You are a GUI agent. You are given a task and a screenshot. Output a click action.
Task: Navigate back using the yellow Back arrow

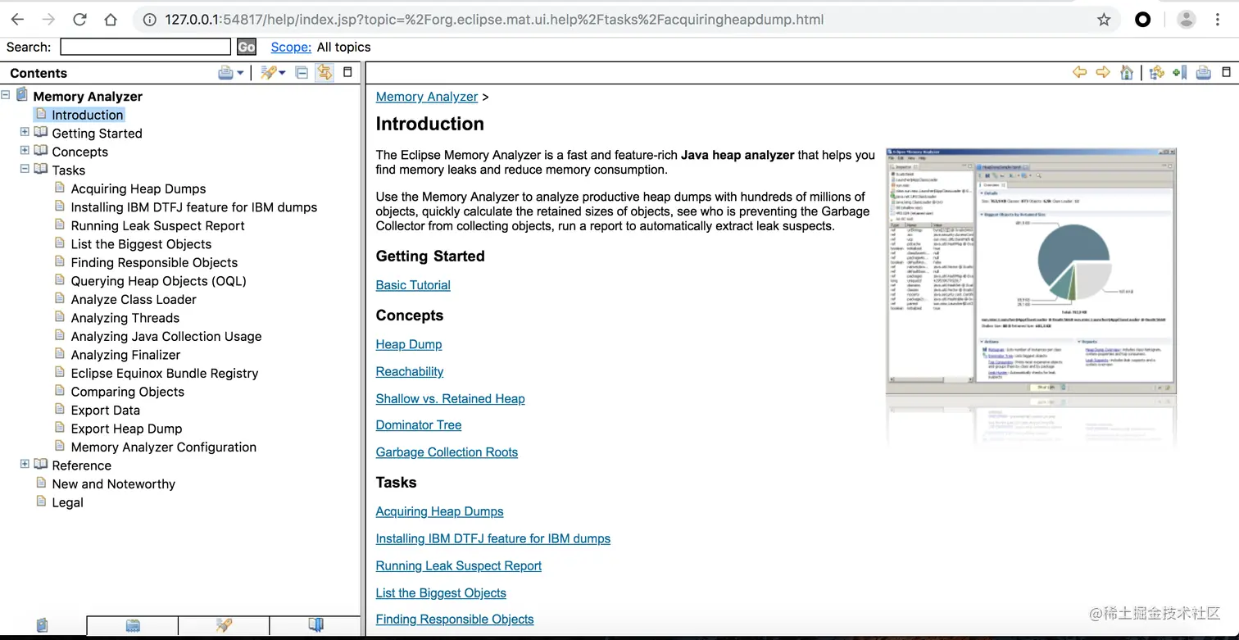tap(1079, 72)
